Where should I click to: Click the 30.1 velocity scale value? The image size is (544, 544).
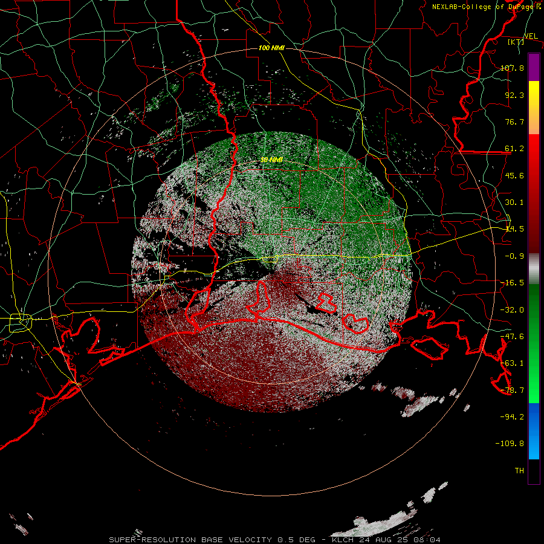point(514,202)
